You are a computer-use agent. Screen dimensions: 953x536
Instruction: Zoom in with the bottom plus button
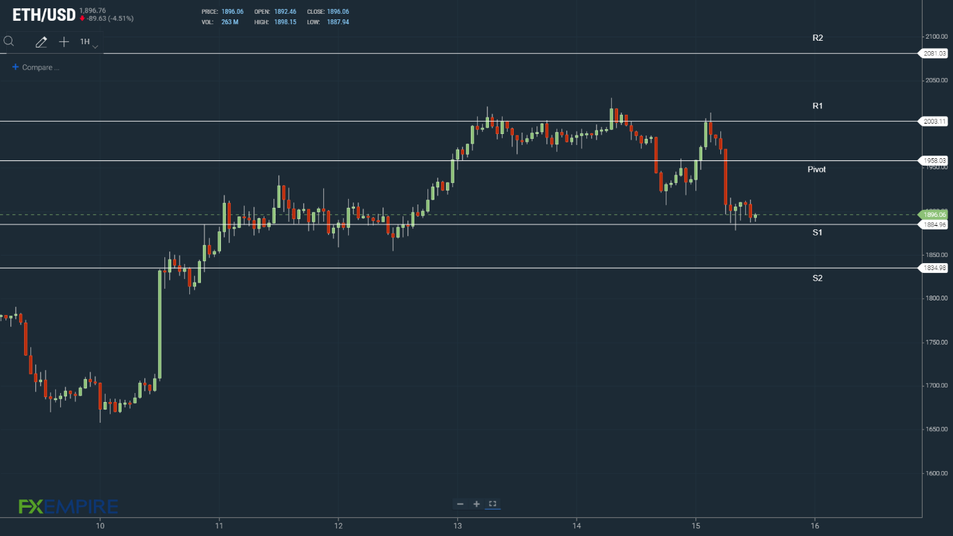(477, 504)
